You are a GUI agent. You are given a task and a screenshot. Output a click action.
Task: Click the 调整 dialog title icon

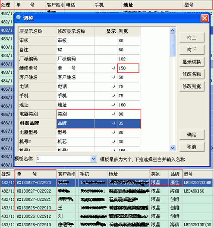pyautogui.click(x=18, y=18)
